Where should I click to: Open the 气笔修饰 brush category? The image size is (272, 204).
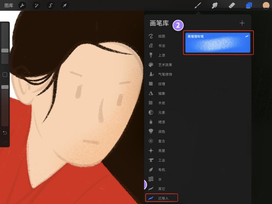pos(165,74)
